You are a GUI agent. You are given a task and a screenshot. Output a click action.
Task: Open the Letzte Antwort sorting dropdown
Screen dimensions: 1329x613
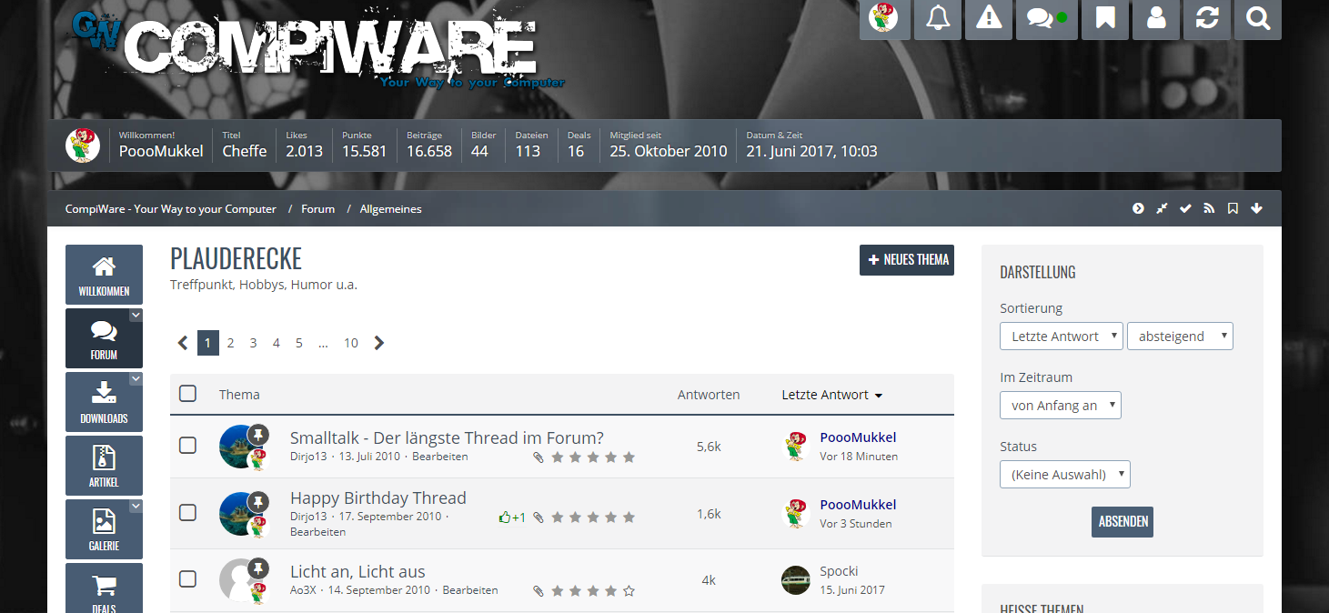coord(1061,337)
